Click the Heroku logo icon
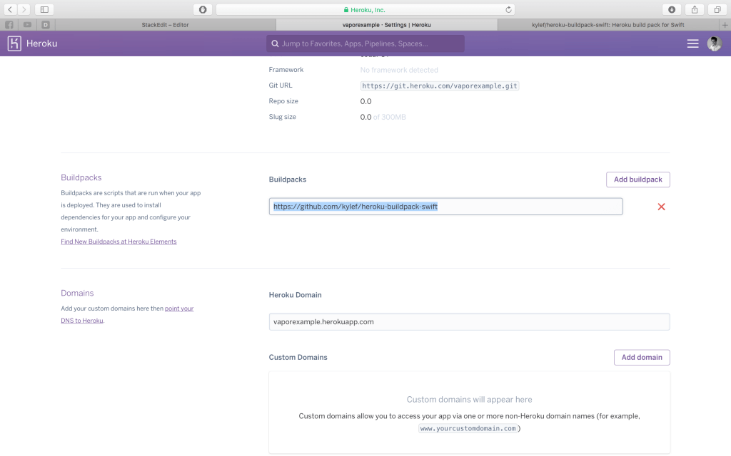Viewport: 731px width, 456px height. point(14,43)
